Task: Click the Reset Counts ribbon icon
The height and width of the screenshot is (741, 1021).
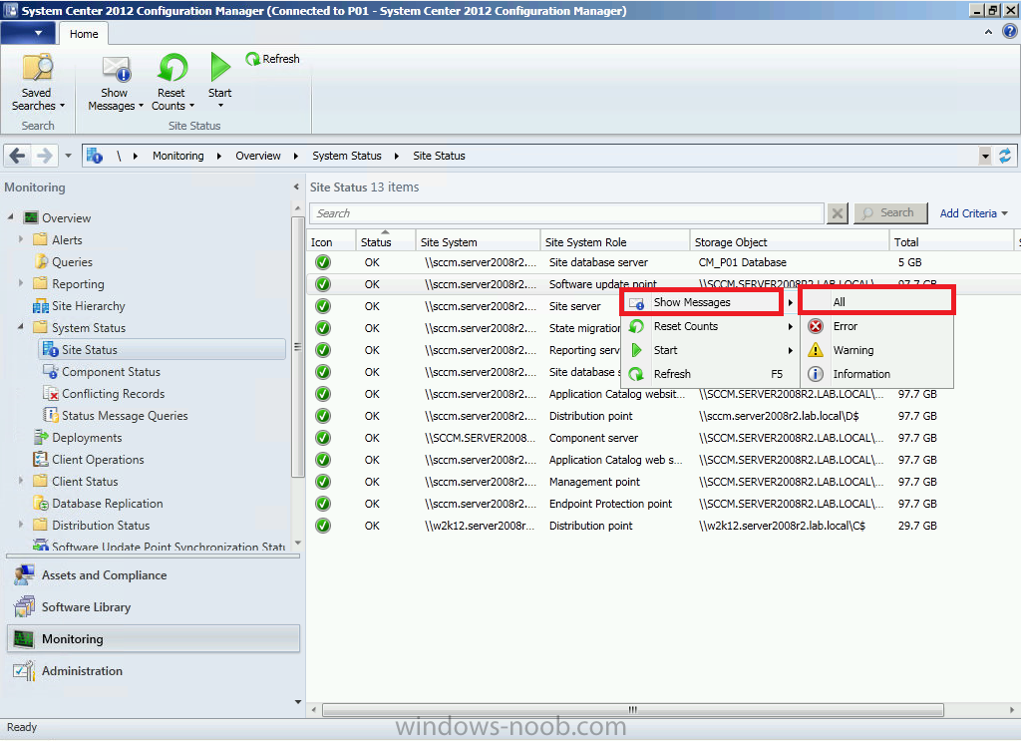Action: tap(172, 69)
